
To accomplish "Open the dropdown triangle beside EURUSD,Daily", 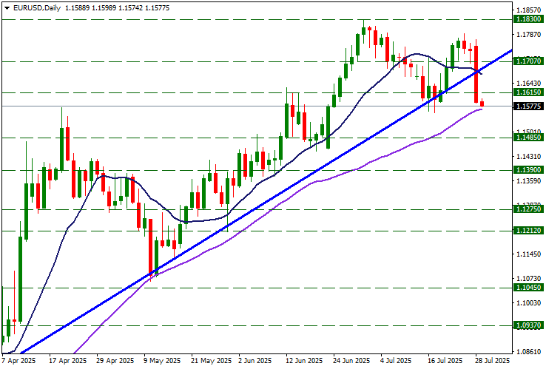I will pos(7,8).
